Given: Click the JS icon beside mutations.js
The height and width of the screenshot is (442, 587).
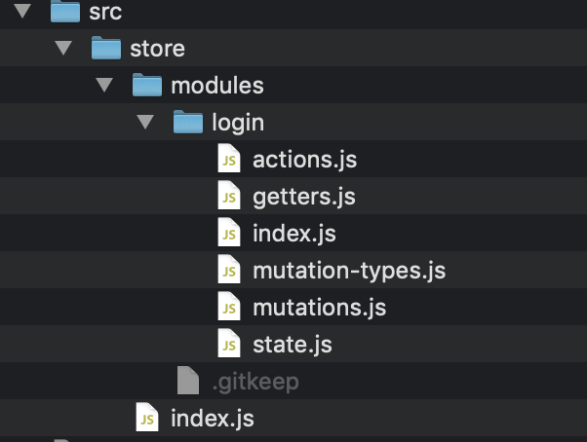Looking at the screenshot, I should click(x=228, y=308).
